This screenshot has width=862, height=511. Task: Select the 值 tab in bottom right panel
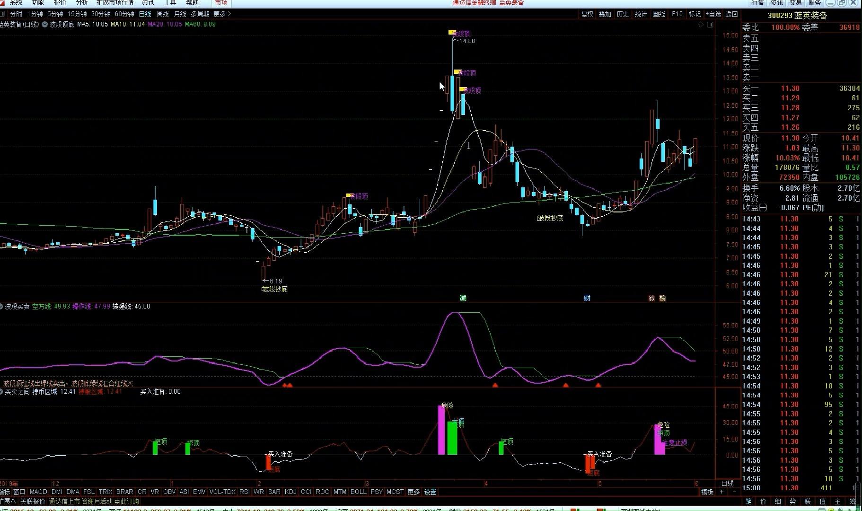click(822, 502)
